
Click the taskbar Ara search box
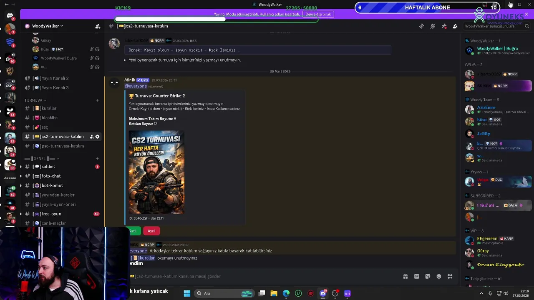[x=225, y=293]
